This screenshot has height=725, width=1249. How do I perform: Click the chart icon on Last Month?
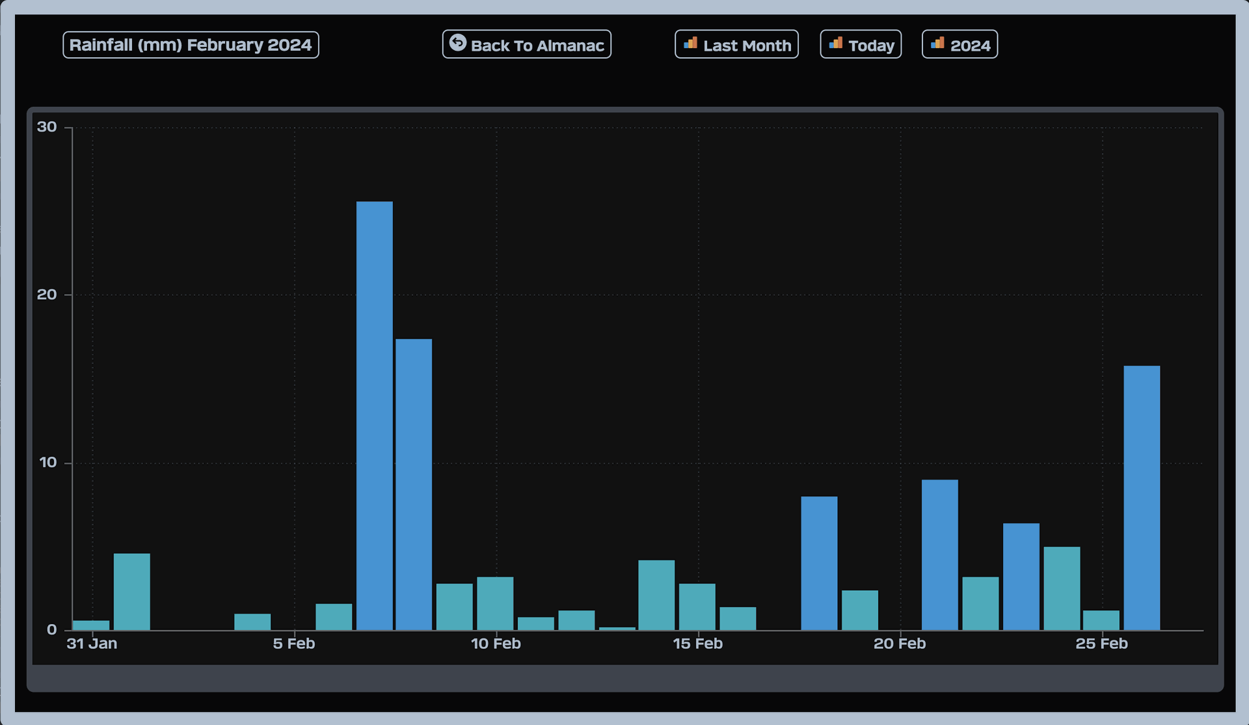[x=690, y=44]
